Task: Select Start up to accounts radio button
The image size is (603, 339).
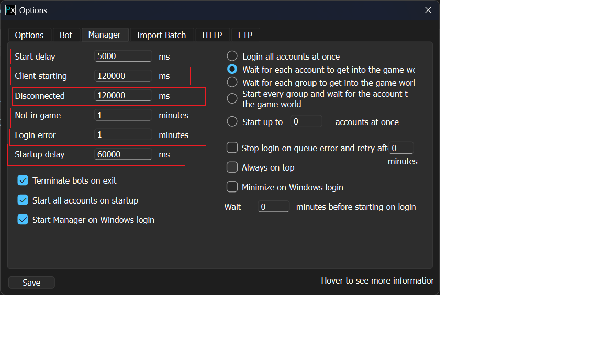Action: click(232, 122)
